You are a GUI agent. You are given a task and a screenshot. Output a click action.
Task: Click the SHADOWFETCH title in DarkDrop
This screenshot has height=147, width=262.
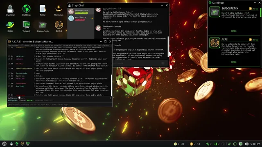230,9
